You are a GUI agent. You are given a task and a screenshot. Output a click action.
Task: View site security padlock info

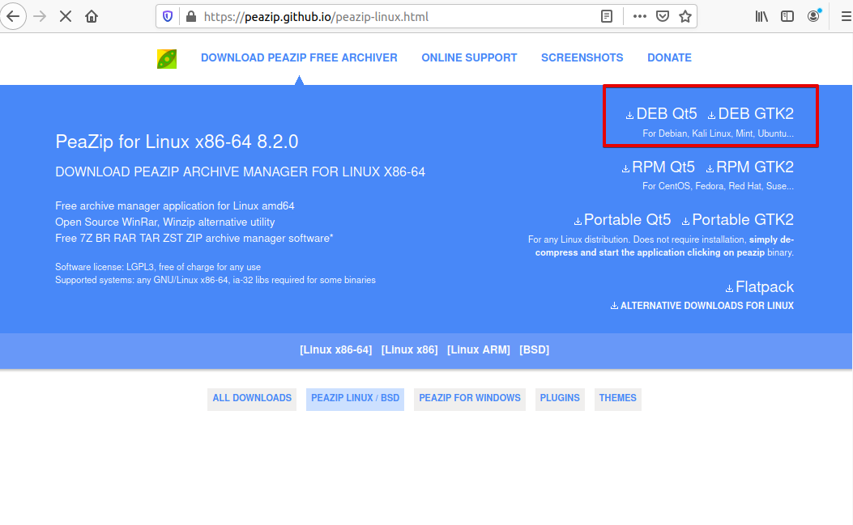coord(191,16)
